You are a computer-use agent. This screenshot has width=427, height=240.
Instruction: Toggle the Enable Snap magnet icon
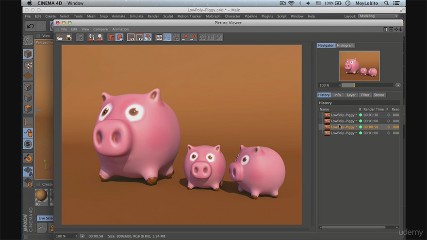[x=28, y=158]
